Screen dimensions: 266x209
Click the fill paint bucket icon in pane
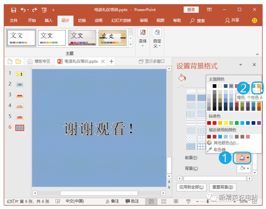[182, 78]
